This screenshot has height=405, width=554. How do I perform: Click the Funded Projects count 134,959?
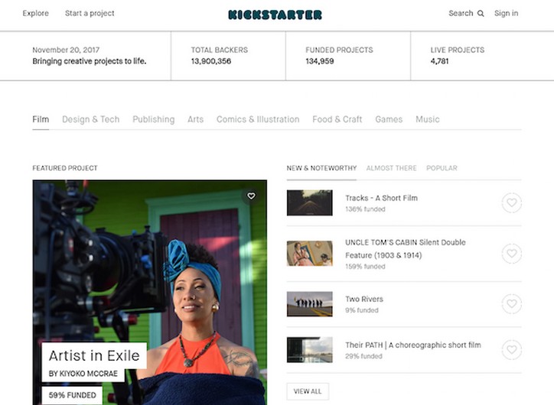tap(320, 61)
